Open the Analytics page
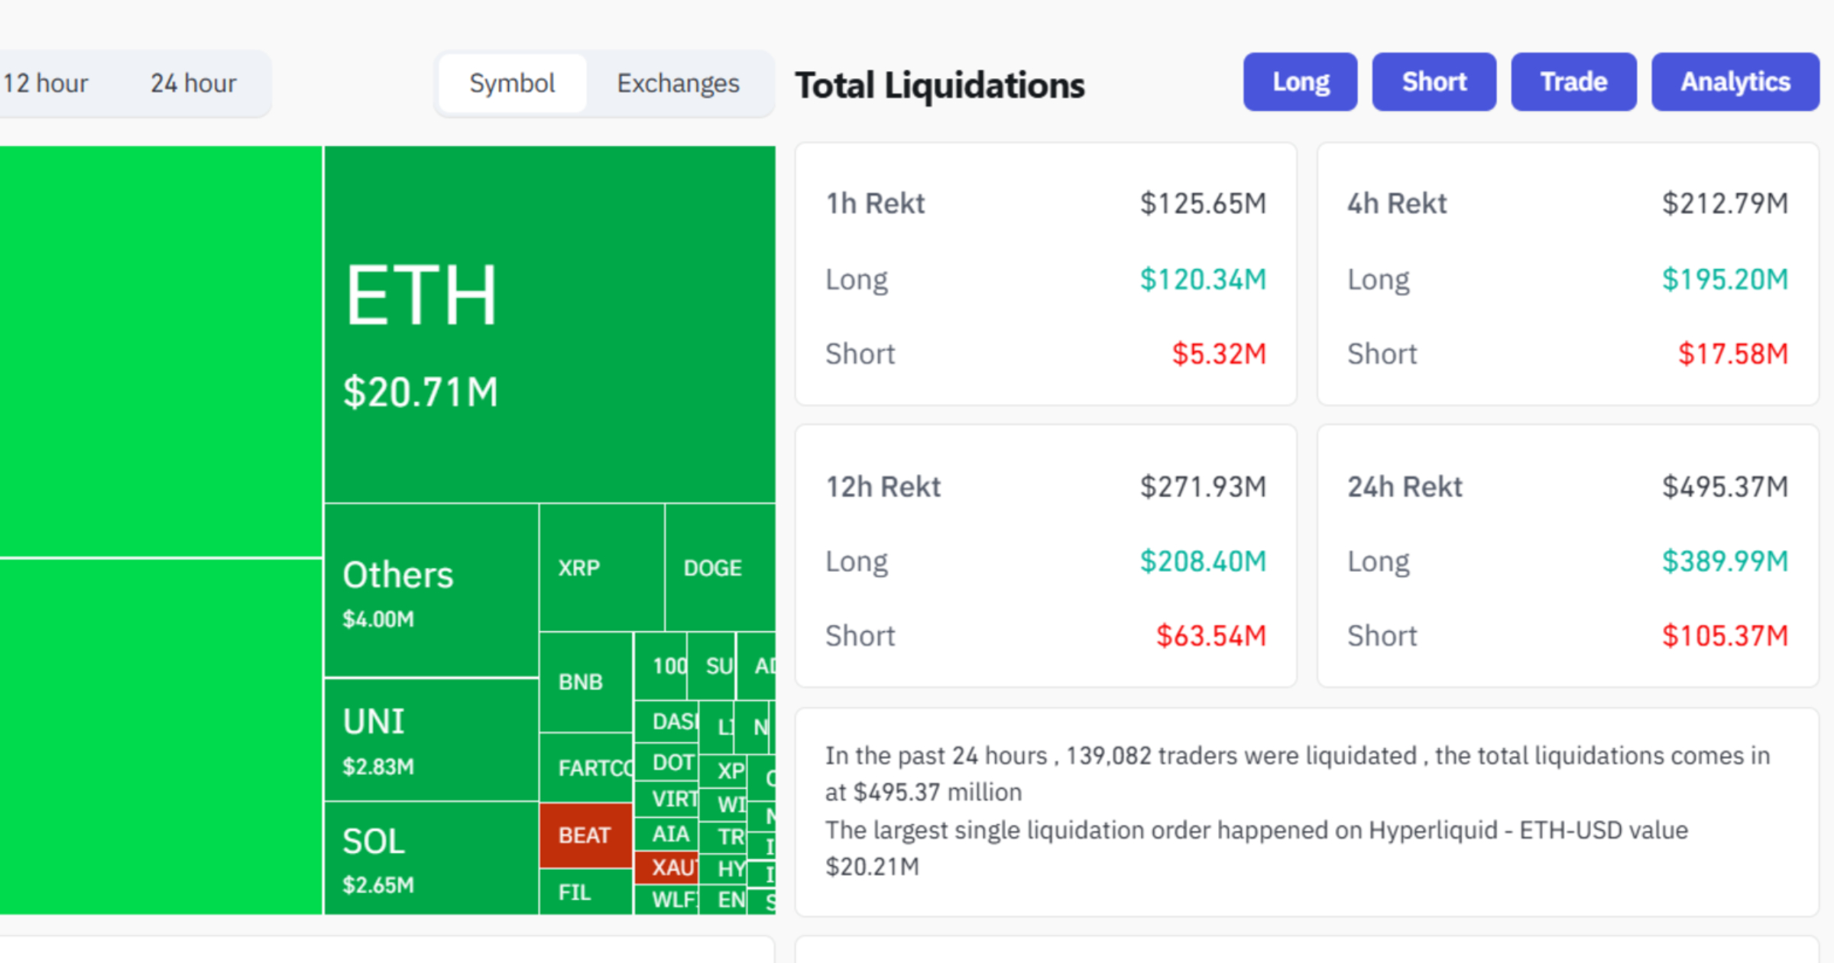This screenshot has width=1834, height=963. [x=1735, y=82]
